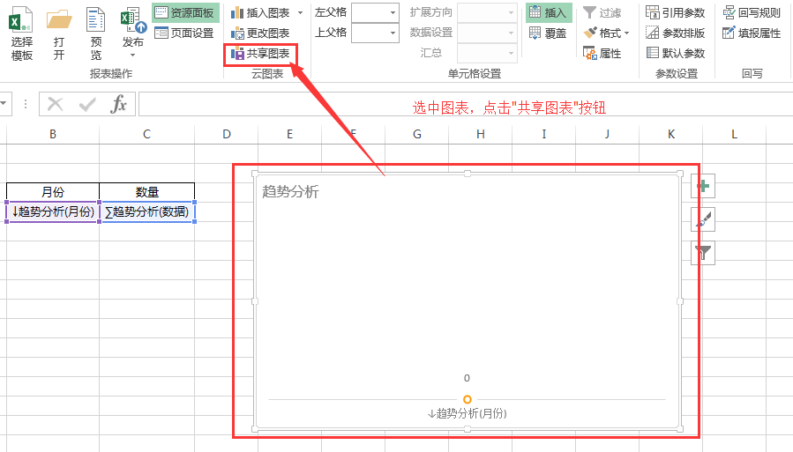
Task: Click 插入图表 insert chart
Action: (261, 12)
